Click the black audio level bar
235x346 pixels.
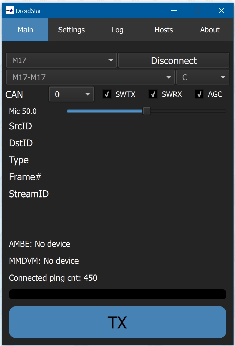coord(117,294)
